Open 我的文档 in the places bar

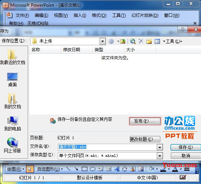pyautogui.click(x=12, y=101)
